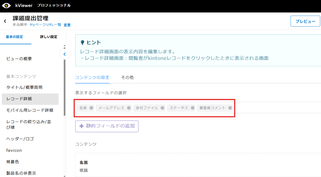Open the MyページURL一覧 link
Image resolution: width=321 pixels, height=177 pixels.
(45, 25)
